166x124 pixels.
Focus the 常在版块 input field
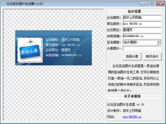(142, 24)
